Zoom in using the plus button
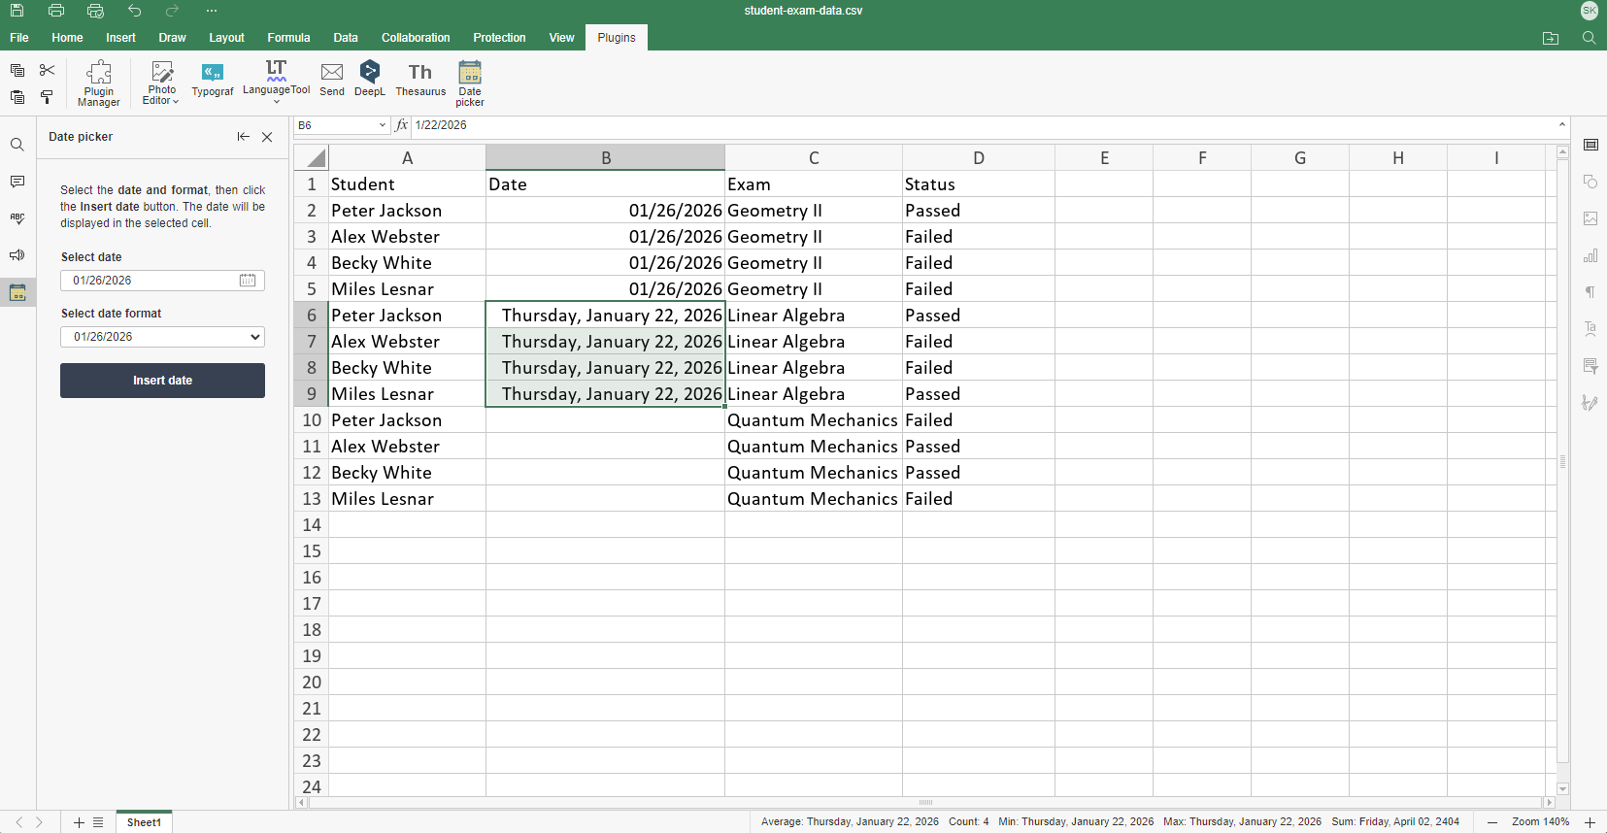The image size is (1607, 833). tap(1590, 822)
